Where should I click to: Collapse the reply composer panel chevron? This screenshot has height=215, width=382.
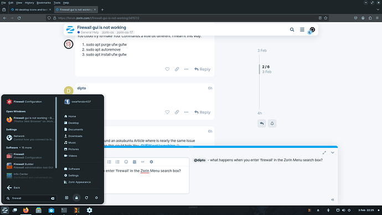click(333, 152)
